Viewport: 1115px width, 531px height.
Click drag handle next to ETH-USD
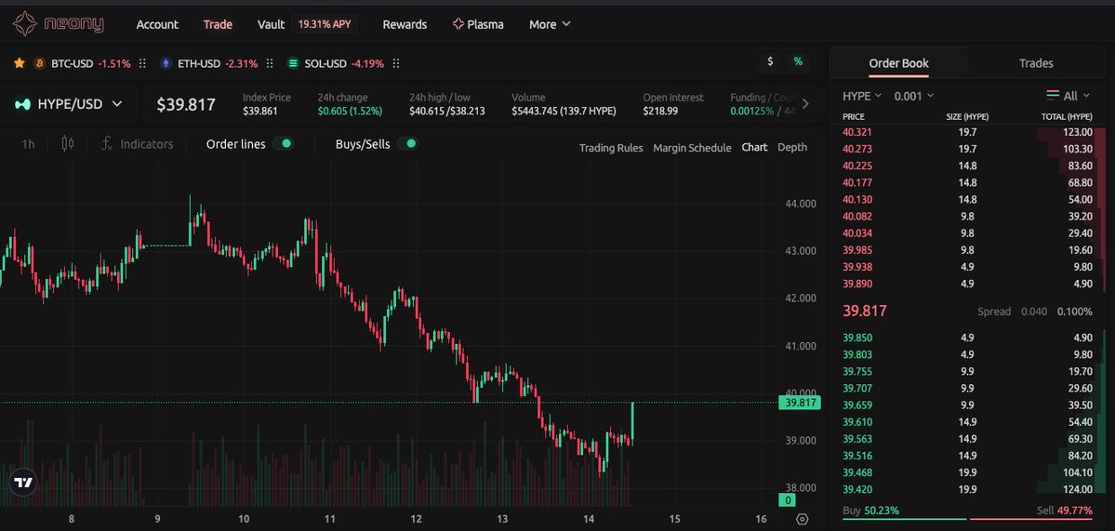tap(270, 63)
